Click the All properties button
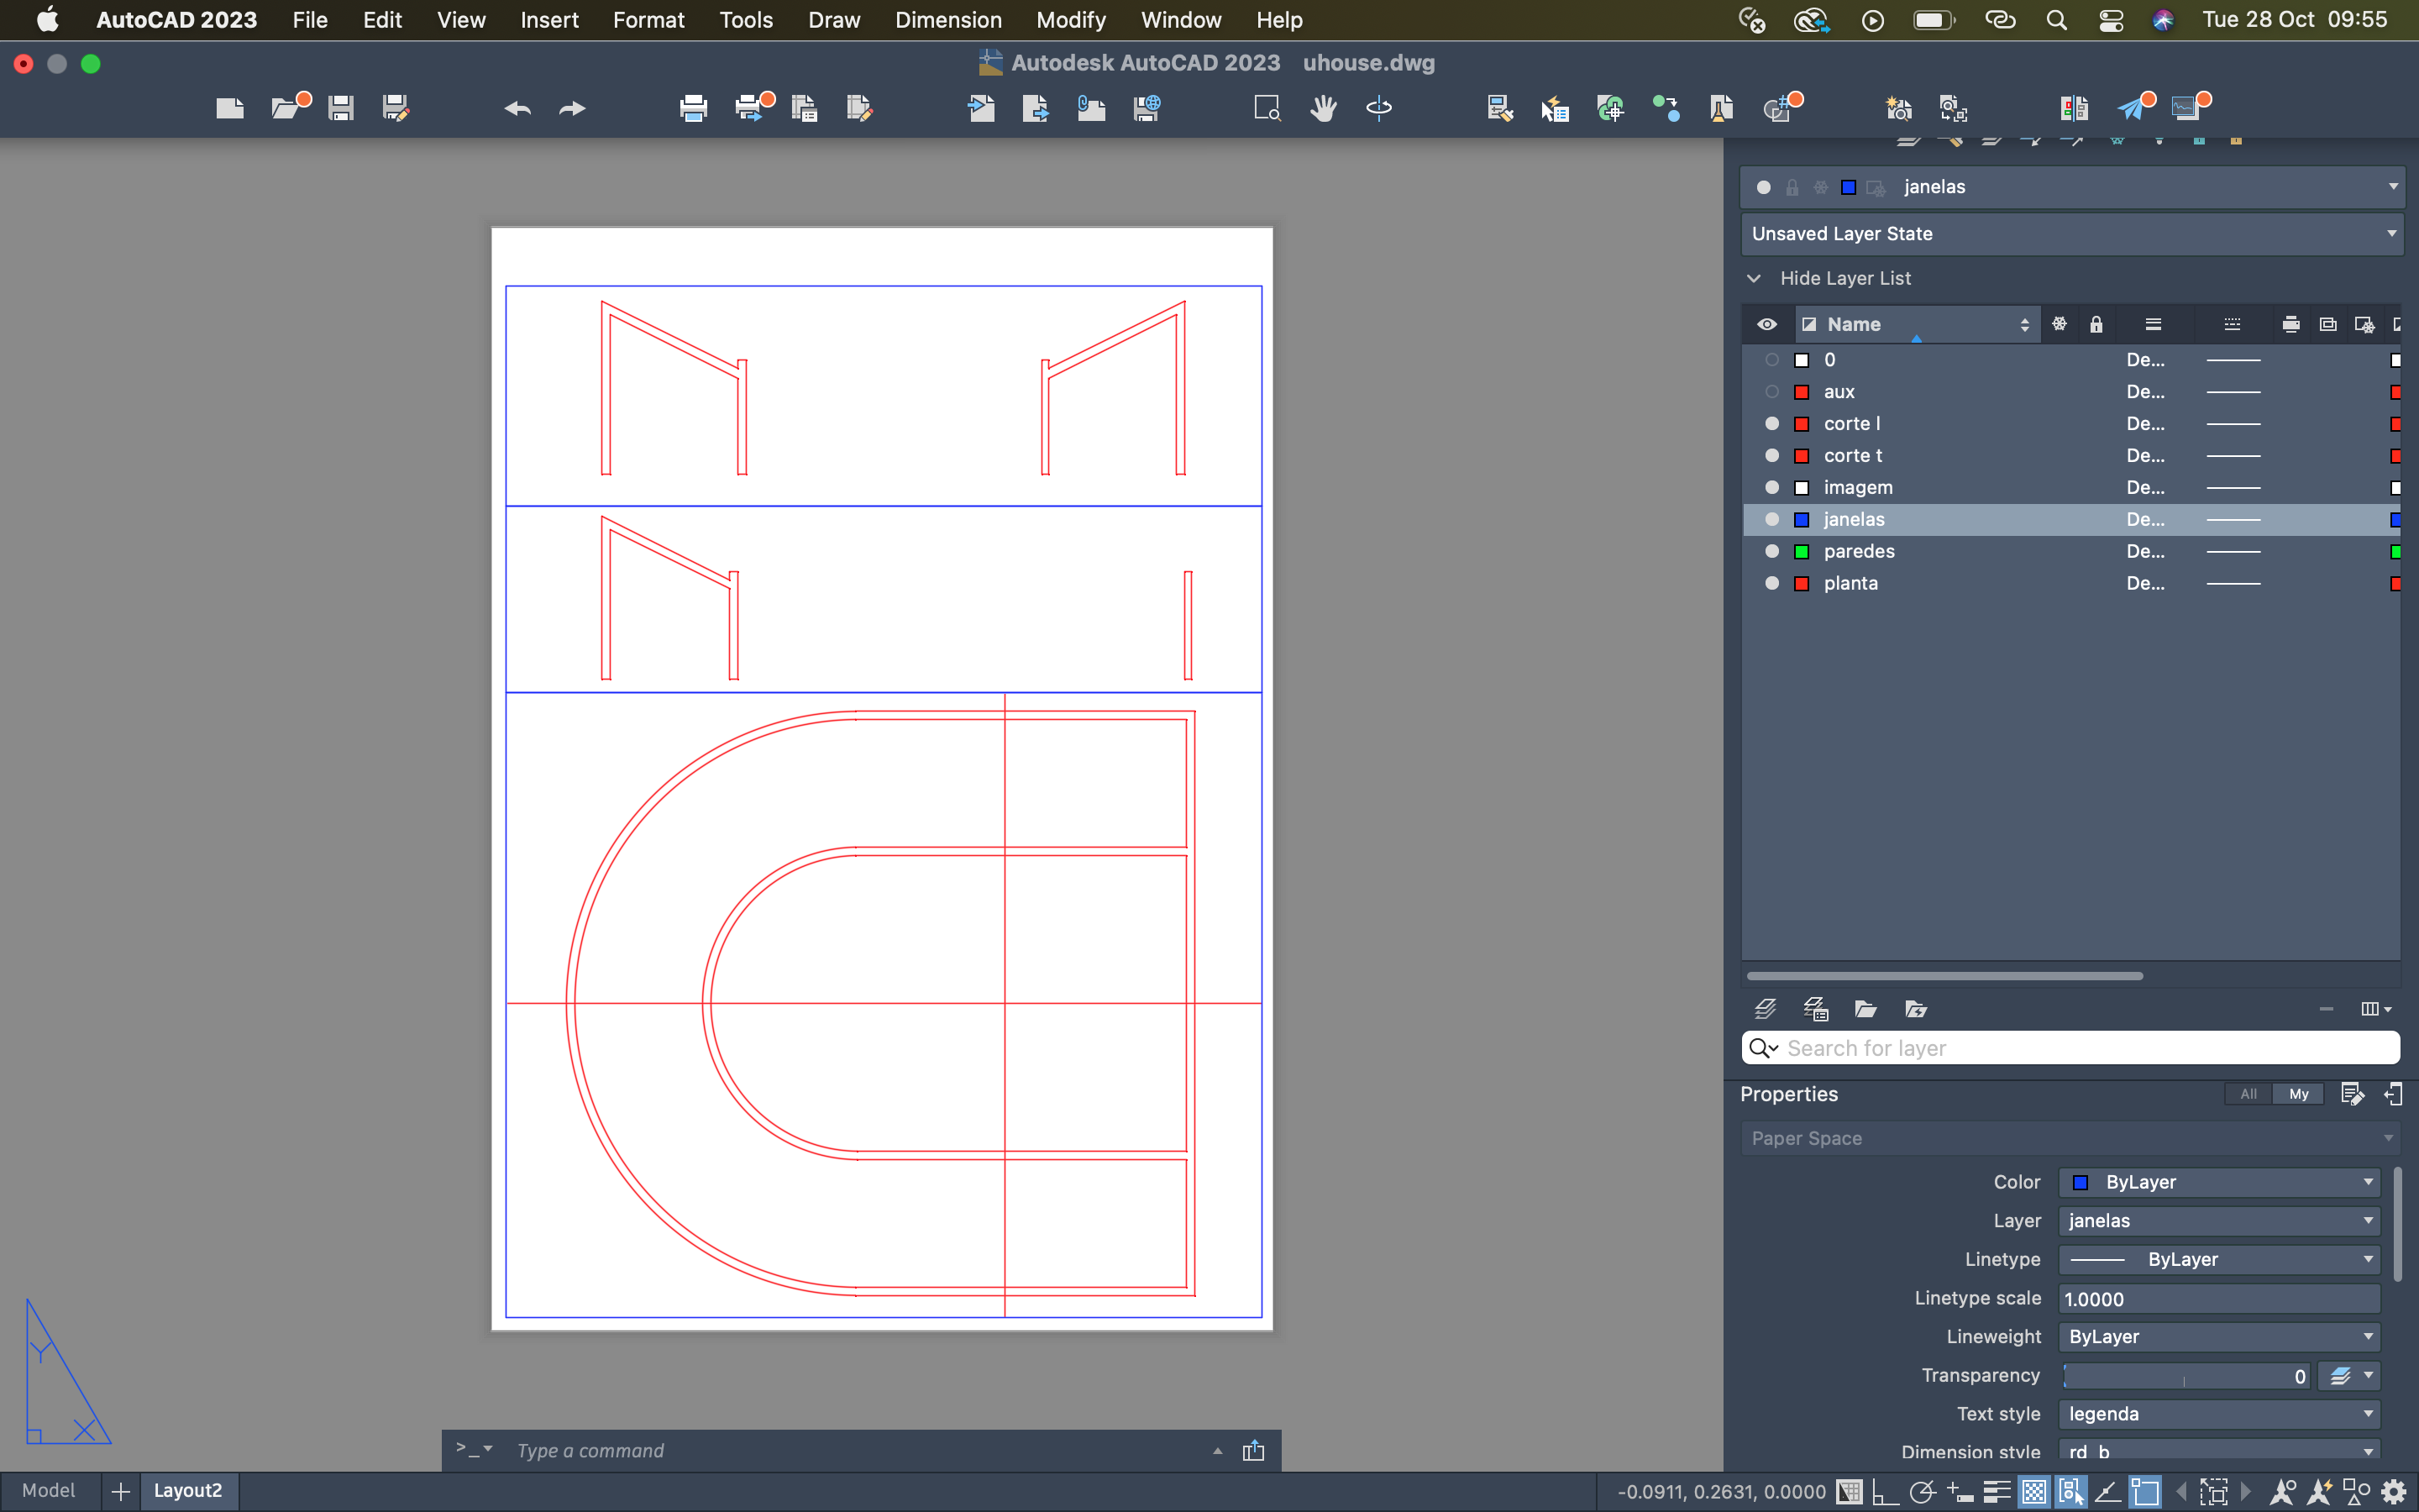2419x1512 pixels. coord(2248,1094)
